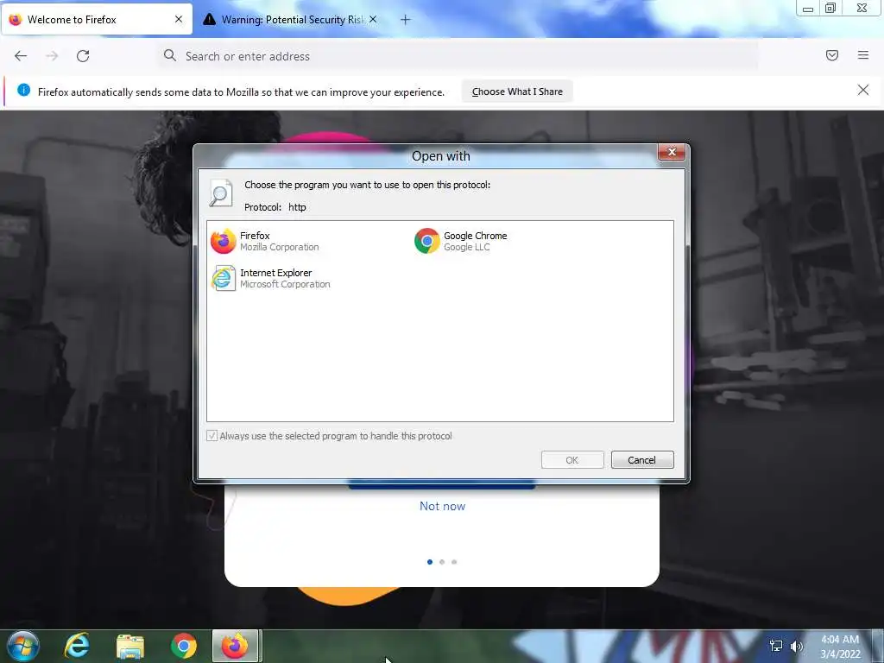Click the Protocol: http text

(275, 207)
